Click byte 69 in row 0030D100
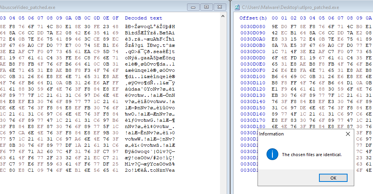This screenshot has height=194, width=373. [x=294, y=77]
